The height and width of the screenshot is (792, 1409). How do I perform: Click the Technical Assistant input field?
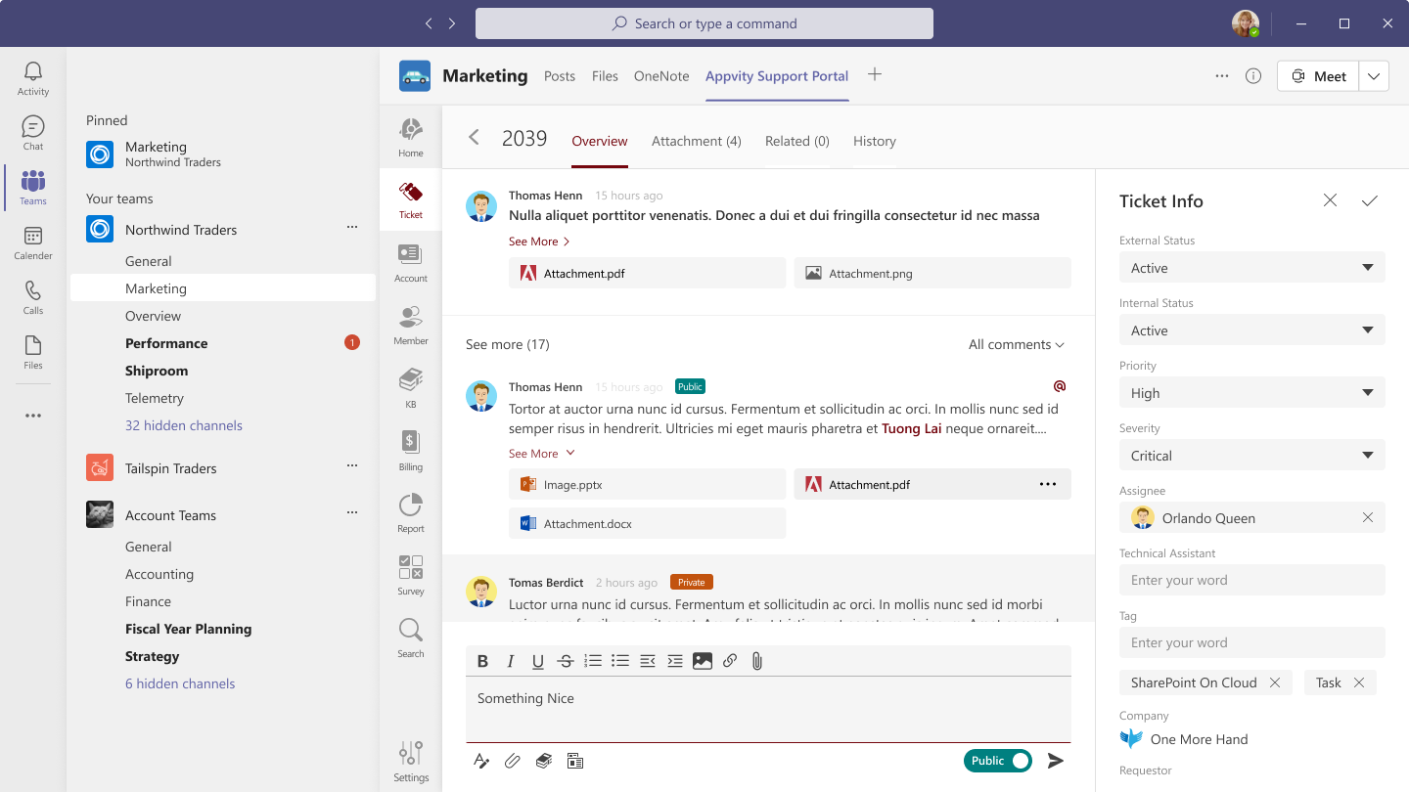tap(1251, 580)
